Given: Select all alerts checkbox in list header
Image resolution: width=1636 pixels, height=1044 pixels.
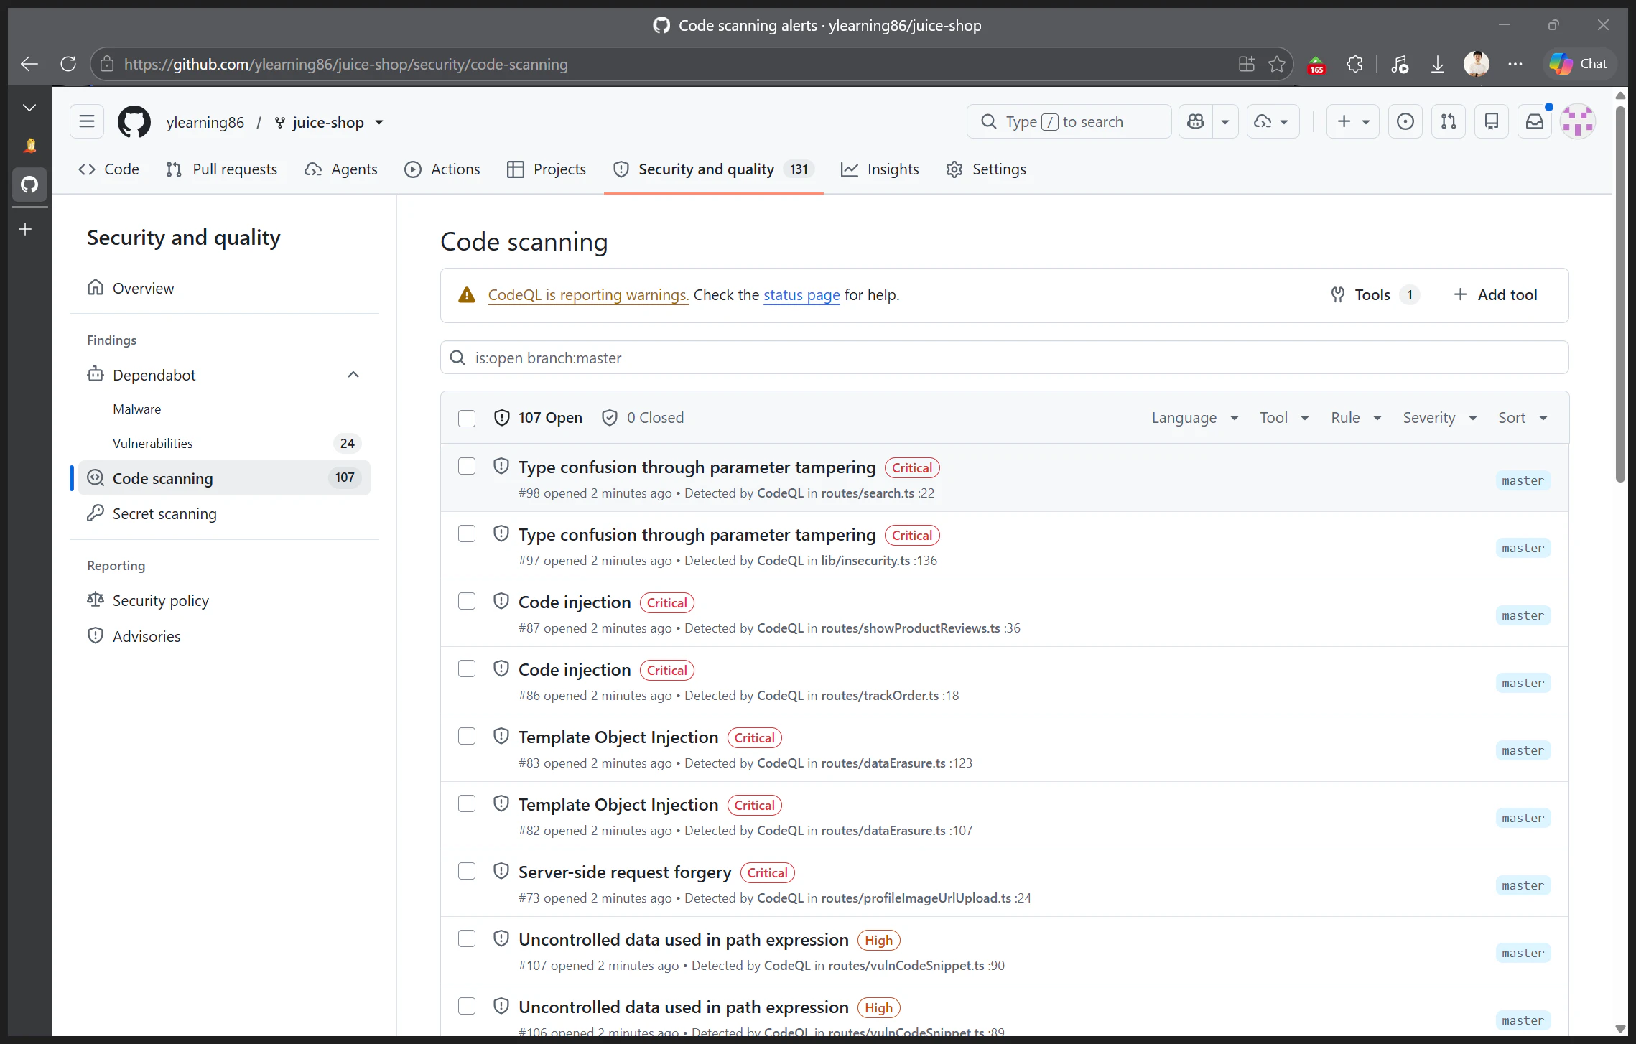Looking at the screenshot, I should [x=467, y=419].
